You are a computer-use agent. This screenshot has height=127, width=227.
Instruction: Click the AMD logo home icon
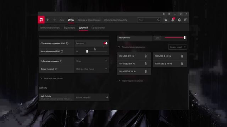pyautogui.click(x=41, y=20)
